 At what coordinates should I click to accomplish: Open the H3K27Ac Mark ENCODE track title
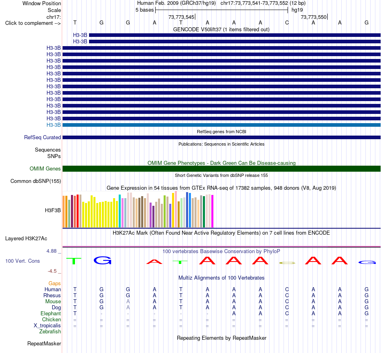pos(221,233)
